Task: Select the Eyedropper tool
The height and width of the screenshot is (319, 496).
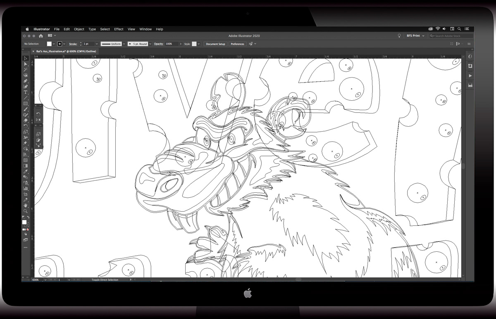Action: click(x=26, y=171)
